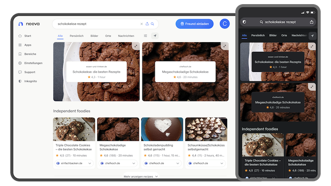Select the 'Bilder' tab on desktop

(94, 36)
